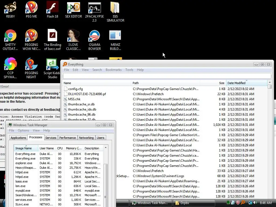This screenshot has width=276, height=207.
Task: Open network status tray icon
Action: click(x=250, y=203)
